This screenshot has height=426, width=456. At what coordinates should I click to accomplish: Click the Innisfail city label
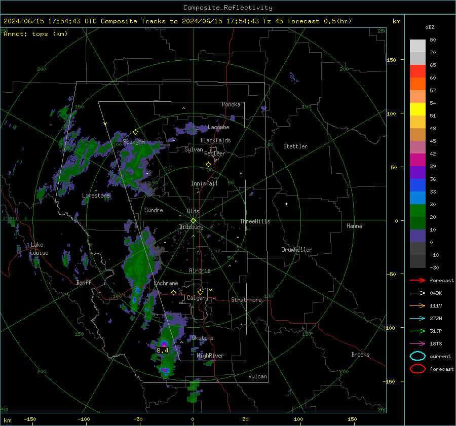(204, 183)
